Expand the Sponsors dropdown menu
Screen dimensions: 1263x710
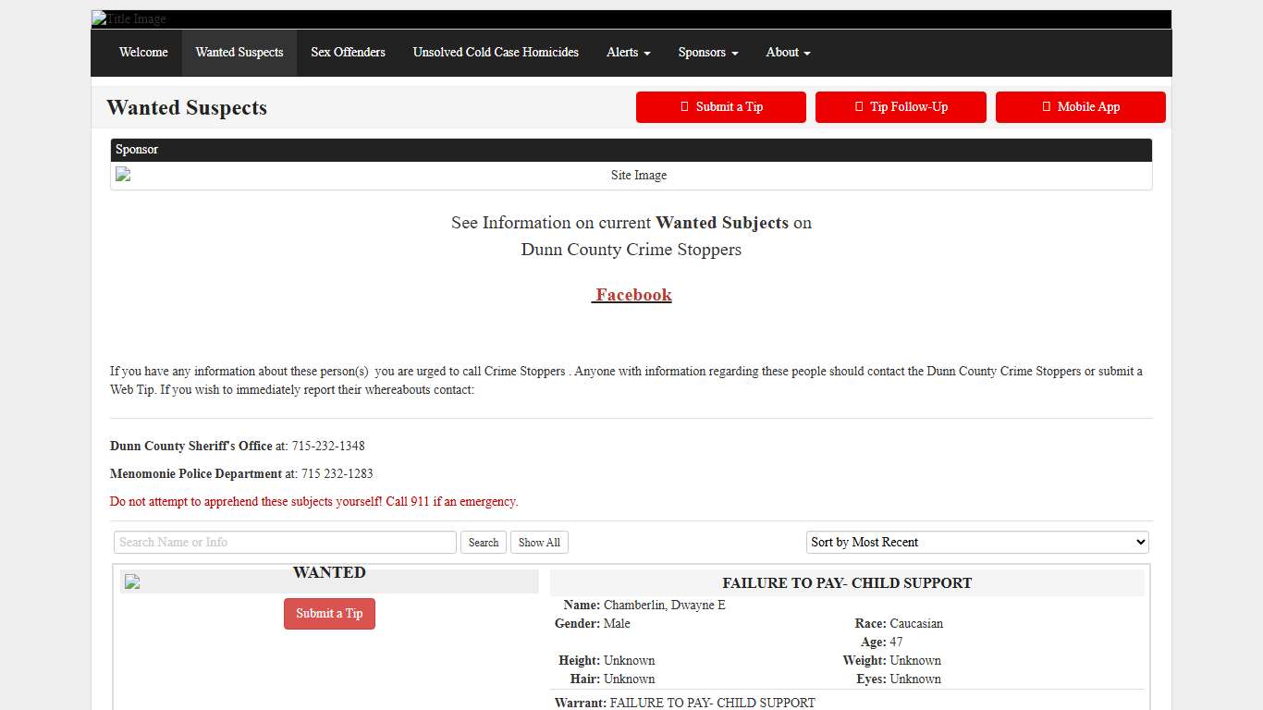pos(707,53)
